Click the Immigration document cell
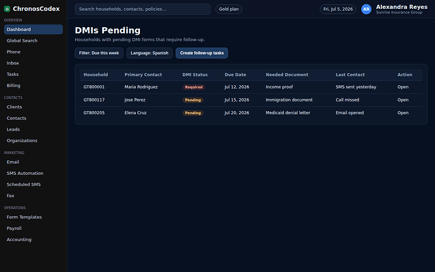 289,100
